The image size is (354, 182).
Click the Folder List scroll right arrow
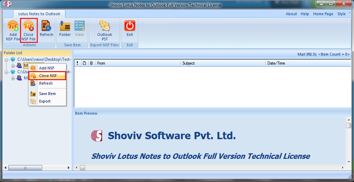tap(69, 168)
